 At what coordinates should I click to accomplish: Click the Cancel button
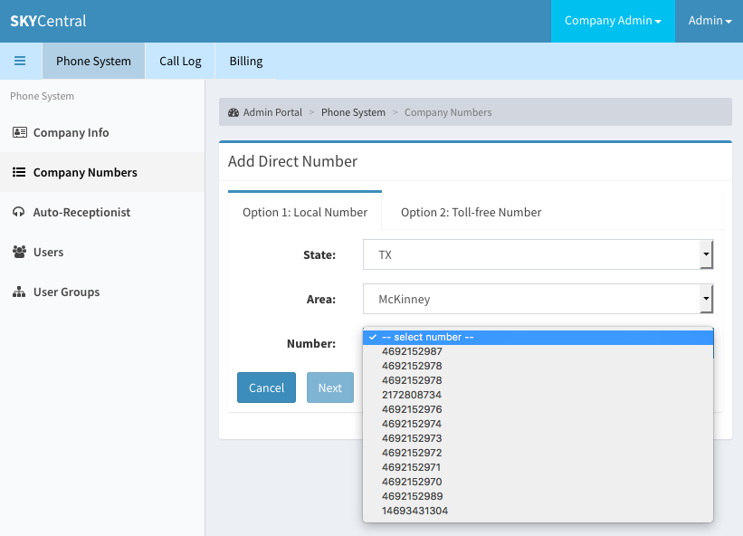pyautogui.click(x=266, y=388)
